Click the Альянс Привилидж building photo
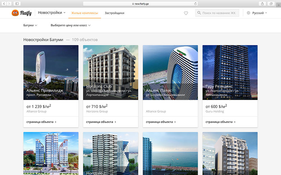This screenshot has width=281, height=175. coord(51,72)
